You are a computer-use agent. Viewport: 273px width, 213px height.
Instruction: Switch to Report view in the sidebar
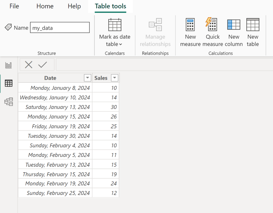[8, 65]
